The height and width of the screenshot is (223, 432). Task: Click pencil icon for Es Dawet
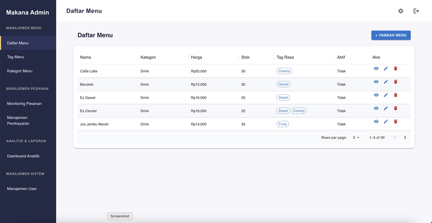click(x=386, y=95)
